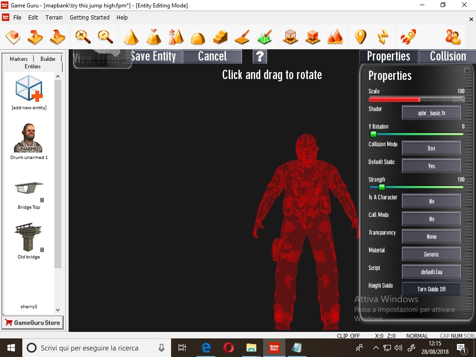Select the marker placement pin tool
476x357 pixels.
(x=360, y=36)
